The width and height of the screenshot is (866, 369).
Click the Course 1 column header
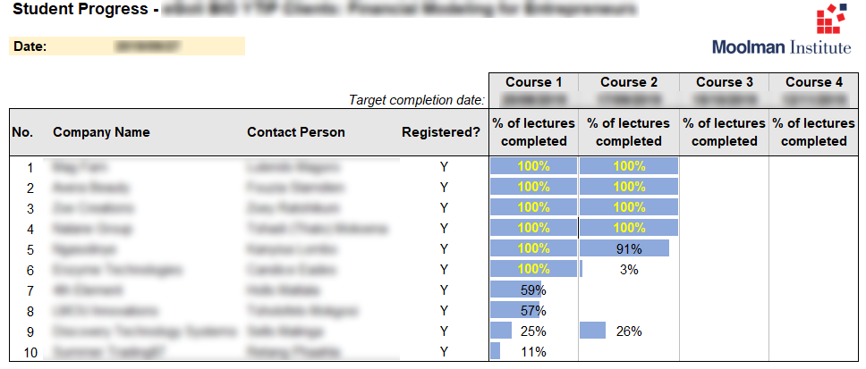tap(533, 82)
